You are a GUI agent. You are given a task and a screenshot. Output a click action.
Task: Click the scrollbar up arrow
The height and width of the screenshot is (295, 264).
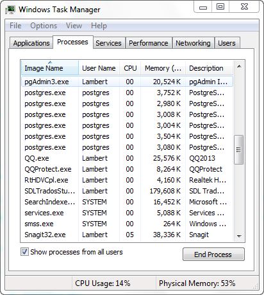pos(239,66)
